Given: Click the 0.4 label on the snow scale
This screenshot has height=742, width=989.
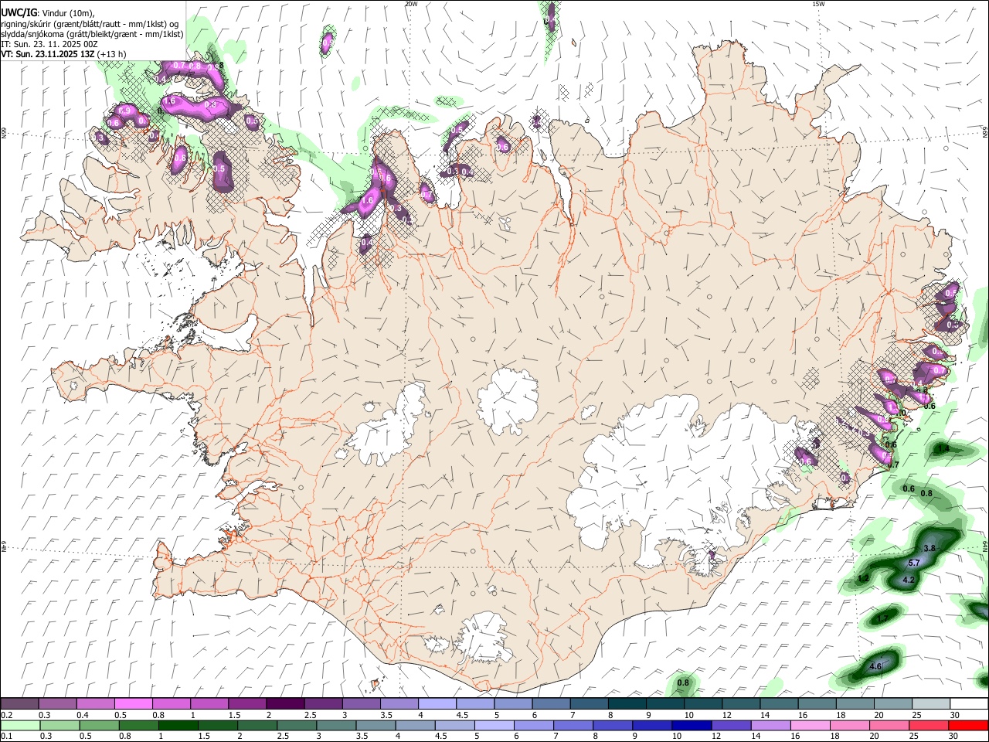Looking at the screenshot, I should coord(83,715).
